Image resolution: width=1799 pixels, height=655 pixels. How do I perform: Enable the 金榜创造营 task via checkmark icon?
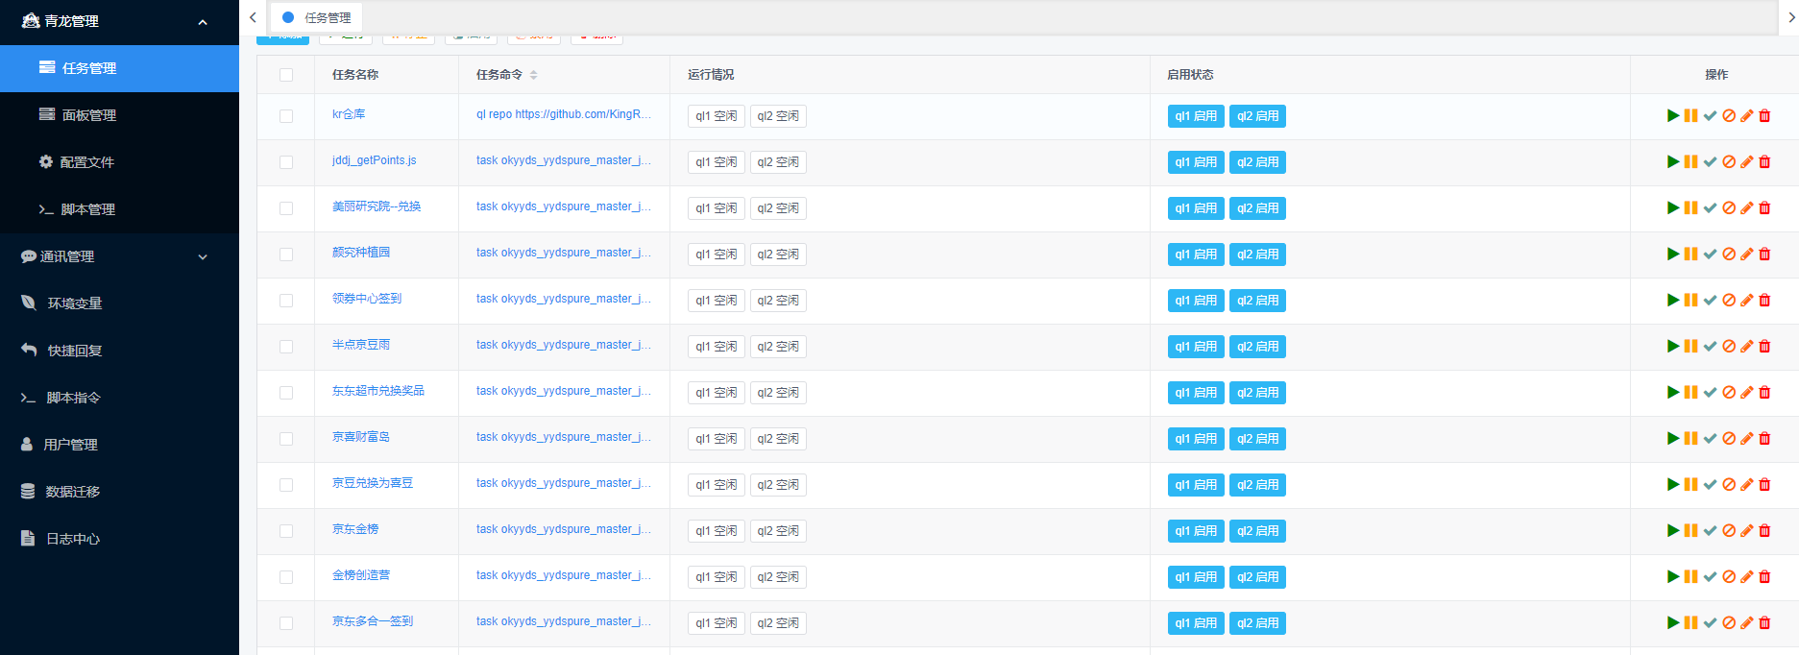pyautogui.click(x=1710, y=576)
